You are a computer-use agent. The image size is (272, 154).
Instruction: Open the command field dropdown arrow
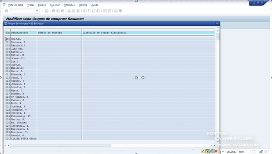37,11
